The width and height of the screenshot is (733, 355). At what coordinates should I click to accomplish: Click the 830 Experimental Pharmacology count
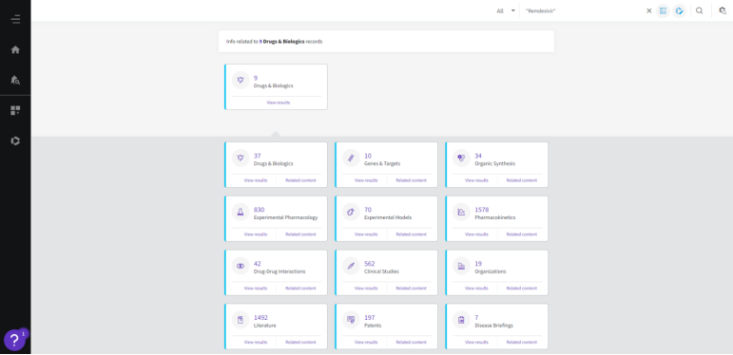(259, 210)
